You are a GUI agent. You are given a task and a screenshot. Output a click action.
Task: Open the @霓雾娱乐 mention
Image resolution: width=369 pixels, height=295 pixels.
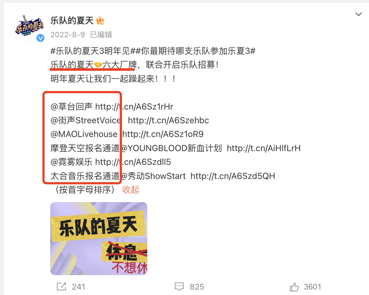coord(71,162)
